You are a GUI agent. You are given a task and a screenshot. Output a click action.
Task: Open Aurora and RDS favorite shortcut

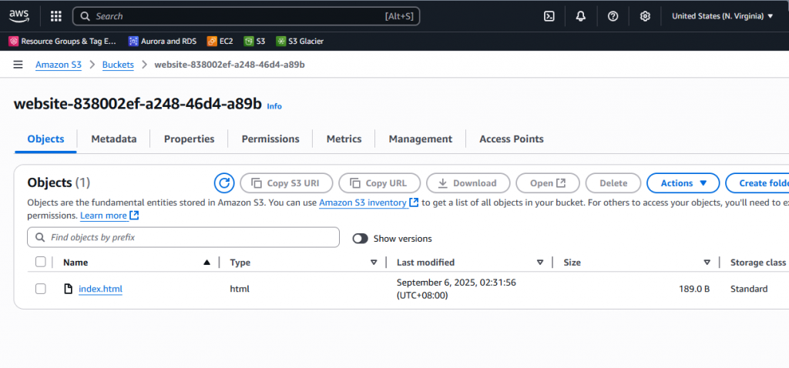point(163,42)
